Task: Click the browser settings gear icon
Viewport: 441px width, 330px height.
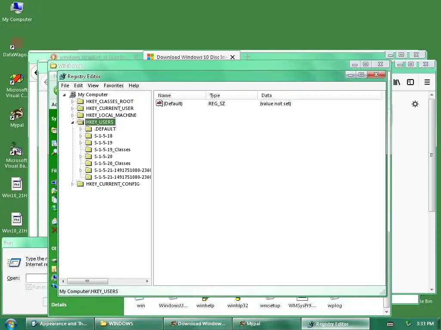Action: (x=415, y=104)
